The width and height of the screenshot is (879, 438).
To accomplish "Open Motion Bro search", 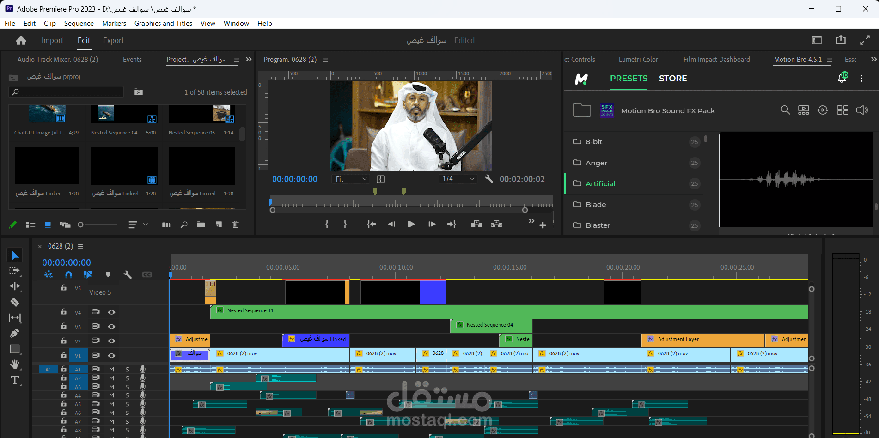I will (x=785, y=110).
